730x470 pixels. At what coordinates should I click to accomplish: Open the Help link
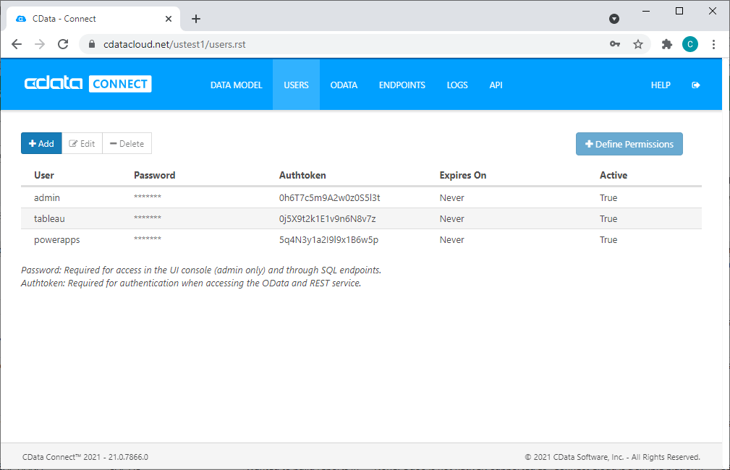coord(661,85)
